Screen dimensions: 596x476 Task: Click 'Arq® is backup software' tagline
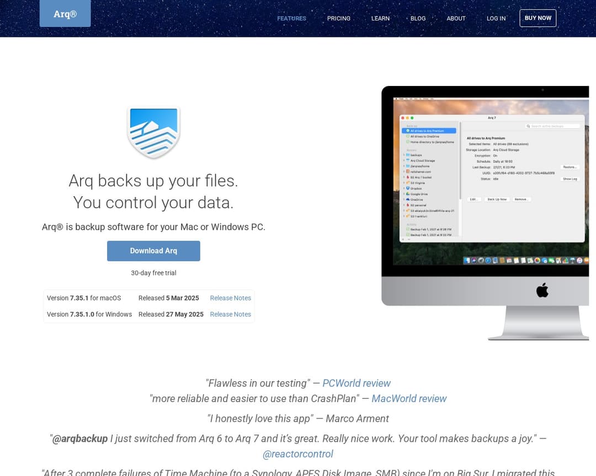(153, 226)
